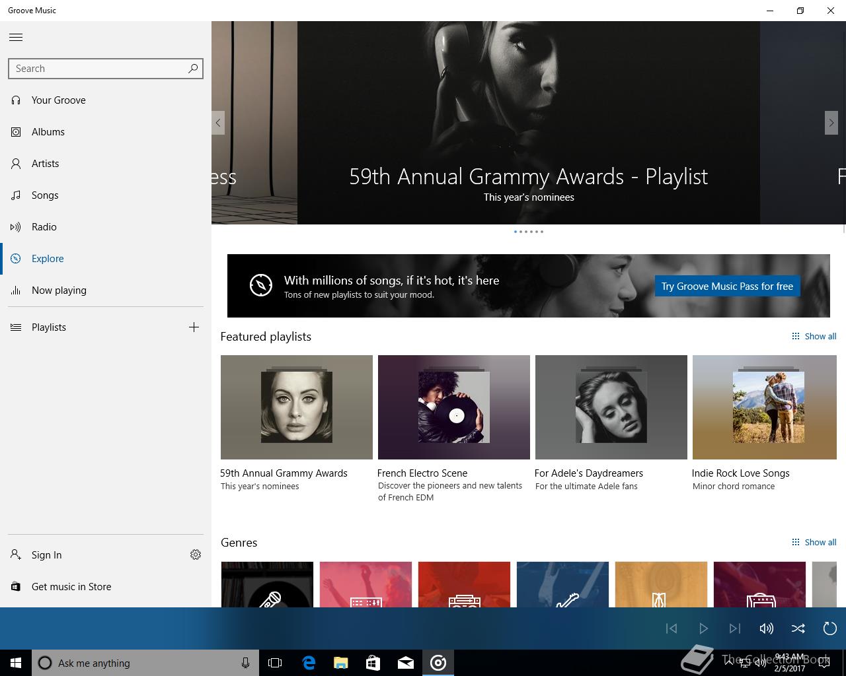
Task: Open the Windows Start menu
Action: (16, 663)
